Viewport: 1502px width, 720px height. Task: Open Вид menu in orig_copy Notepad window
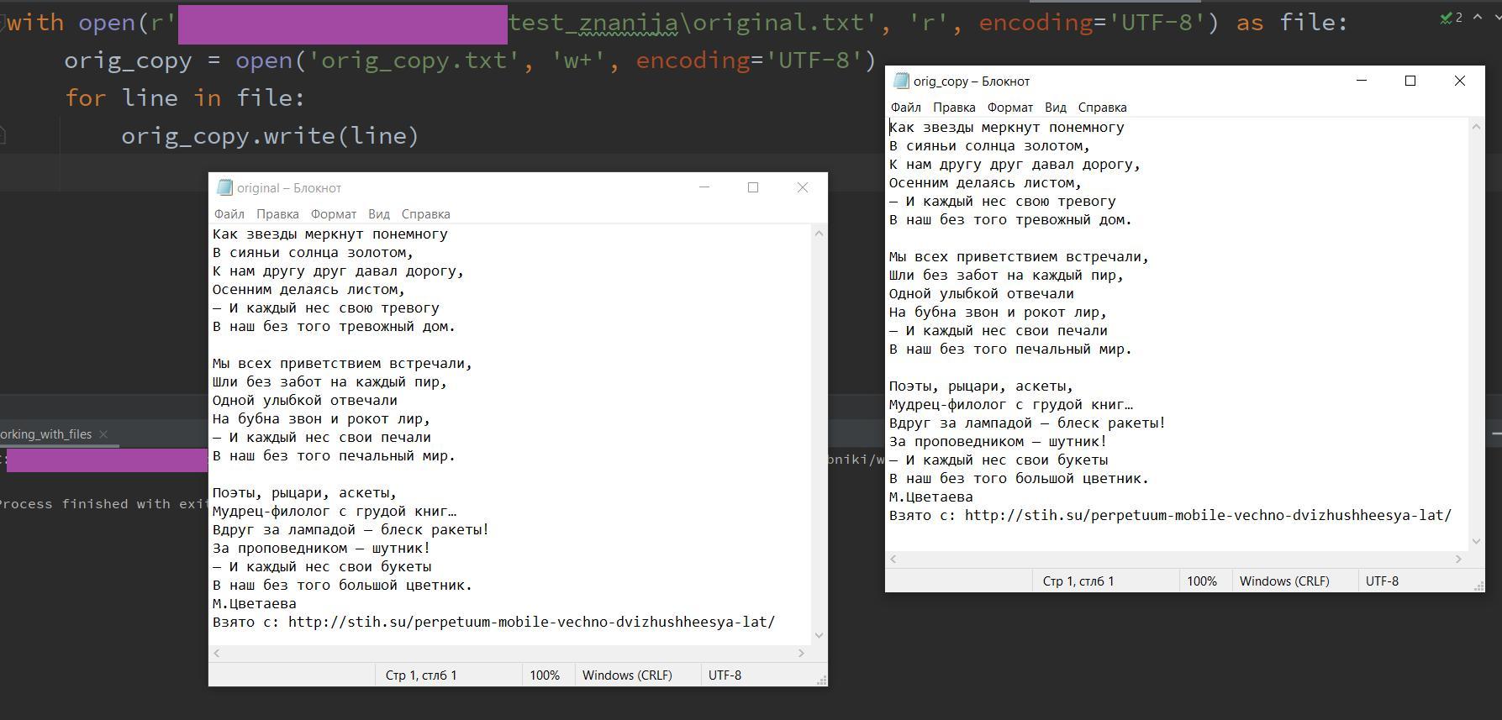click(x=1055, y=108)
